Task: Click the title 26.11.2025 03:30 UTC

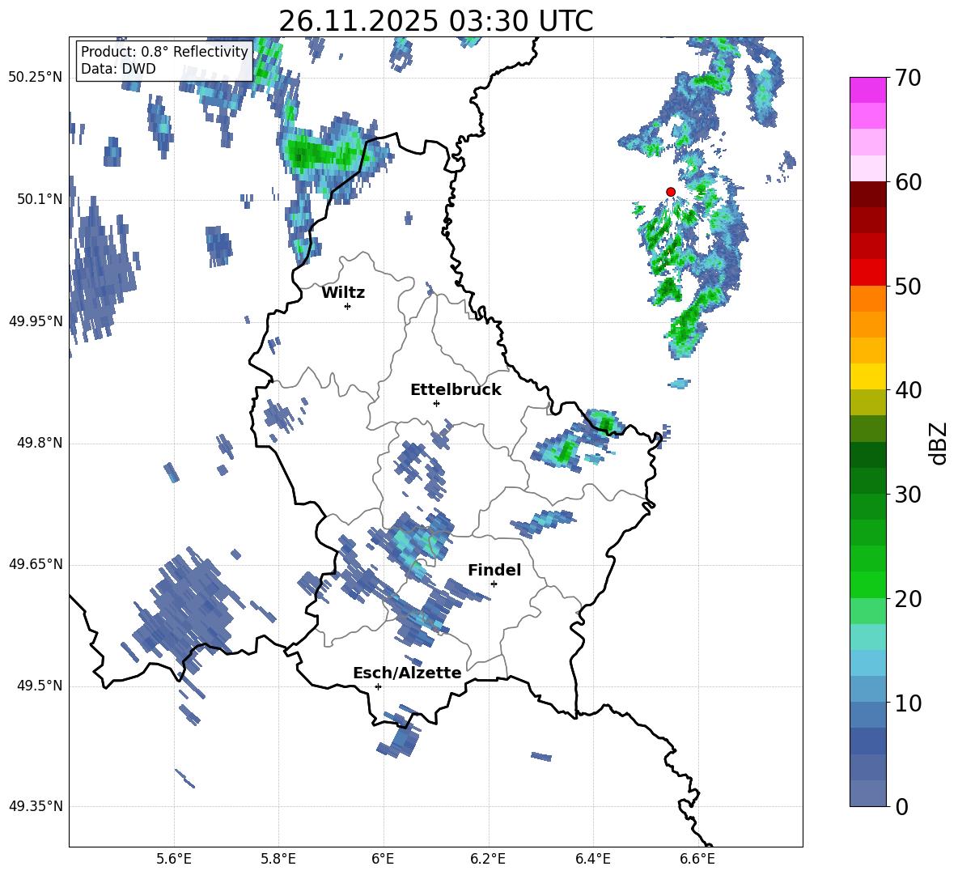Action: coord(435,21)
